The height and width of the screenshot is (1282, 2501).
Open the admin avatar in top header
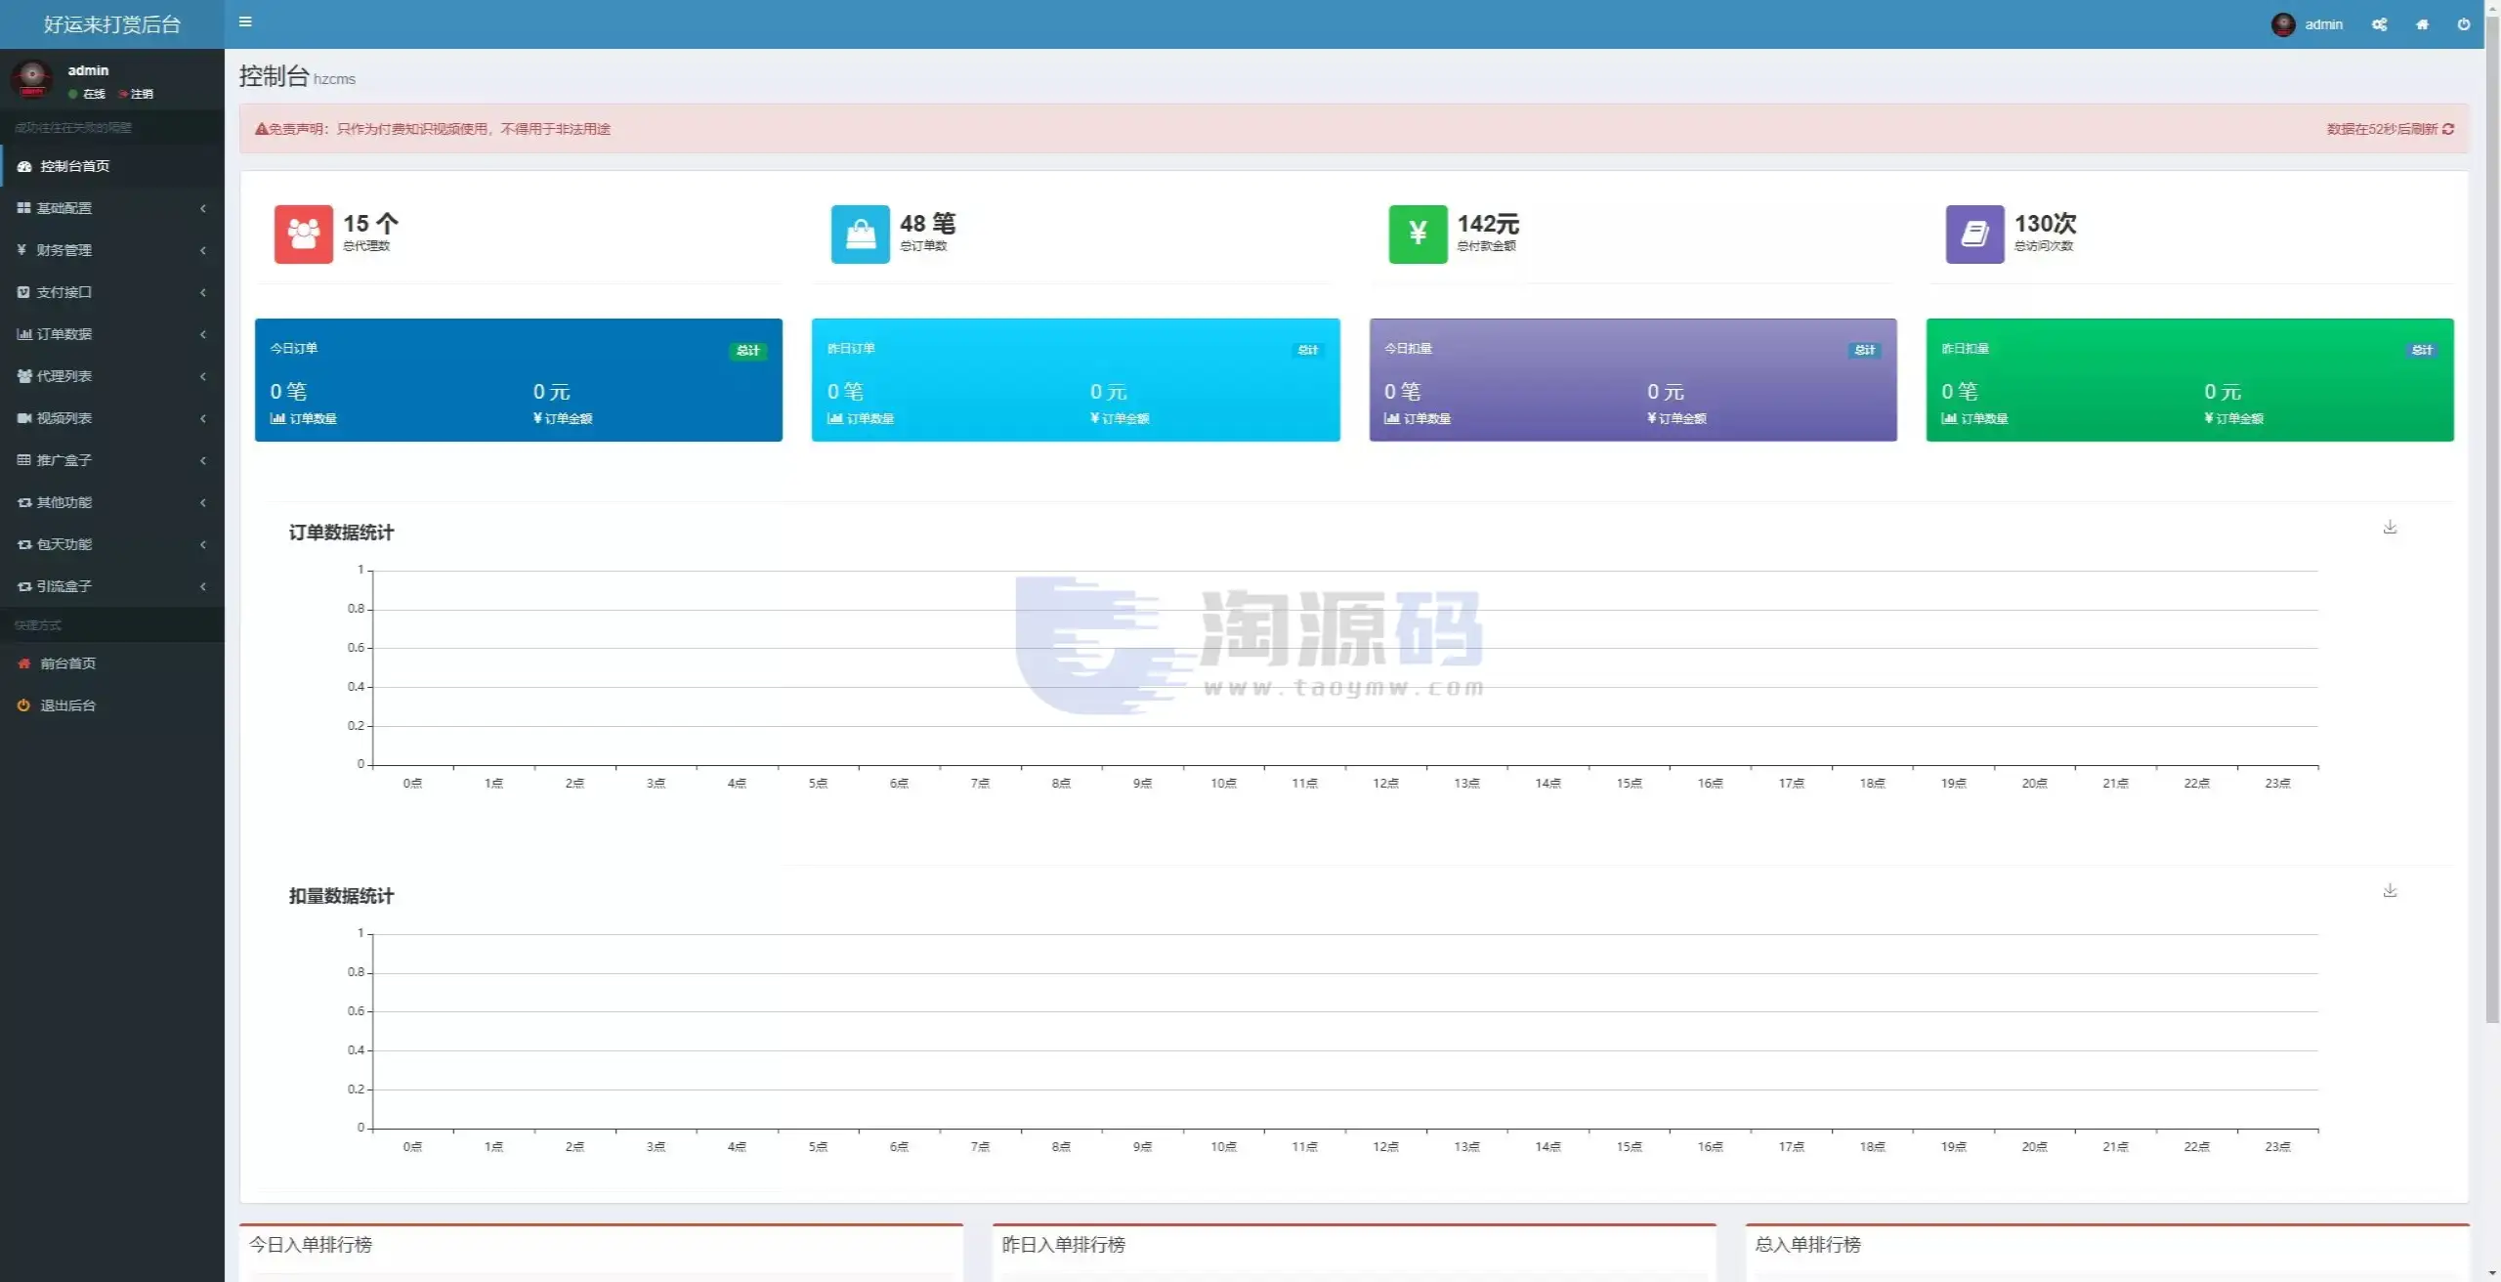2283,24
